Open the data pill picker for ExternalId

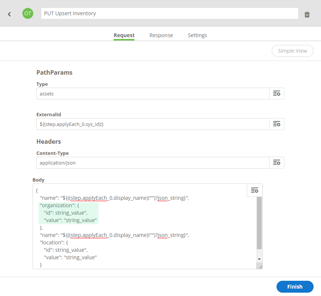tap(277, 124)
